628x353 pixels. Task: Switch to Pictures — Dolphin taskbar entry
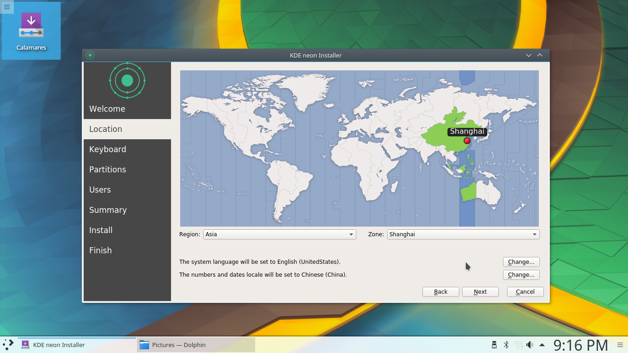(196, 345)
